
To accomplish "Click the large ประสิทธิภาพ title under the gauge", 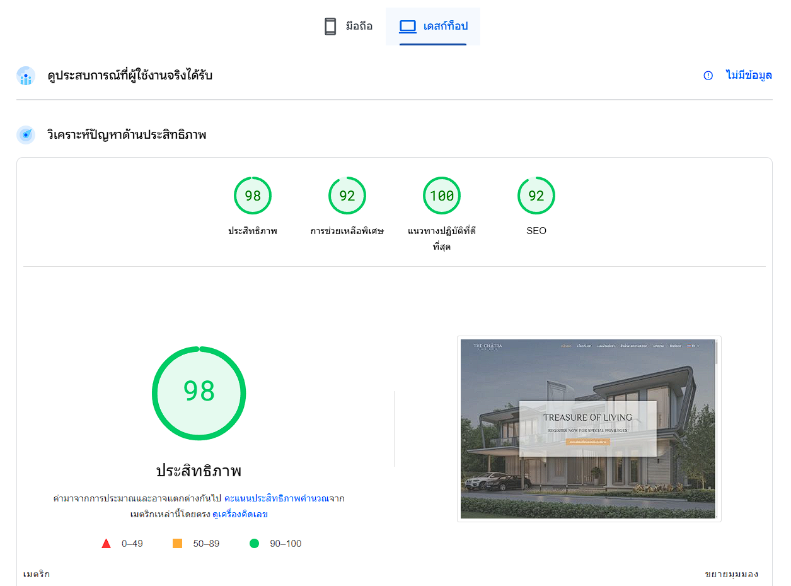I will [x=199, y=471].
